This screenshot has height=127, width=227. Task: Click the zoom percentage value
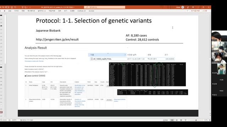206,120
